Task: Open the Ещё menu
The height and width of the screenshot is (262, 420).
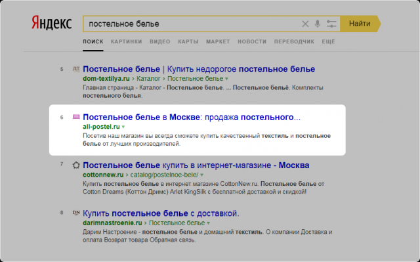Action: [328, 41]
